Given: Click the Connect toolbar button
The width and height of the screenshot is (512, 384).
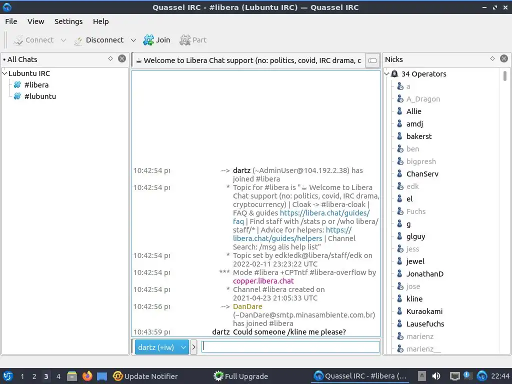Looking at the screenshot, I should (33, 40).
